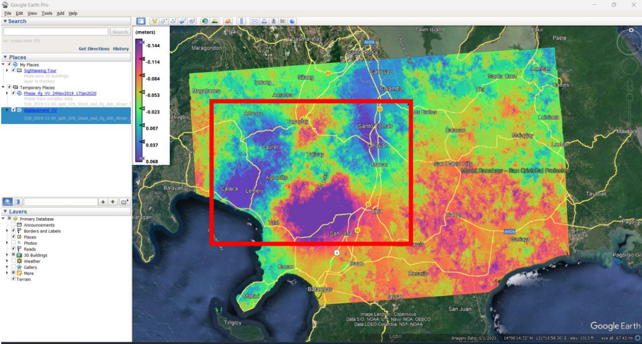Screen dimensions: 642x344
Task: Click the Print icon in toolbar
Action: click(264, 21)
